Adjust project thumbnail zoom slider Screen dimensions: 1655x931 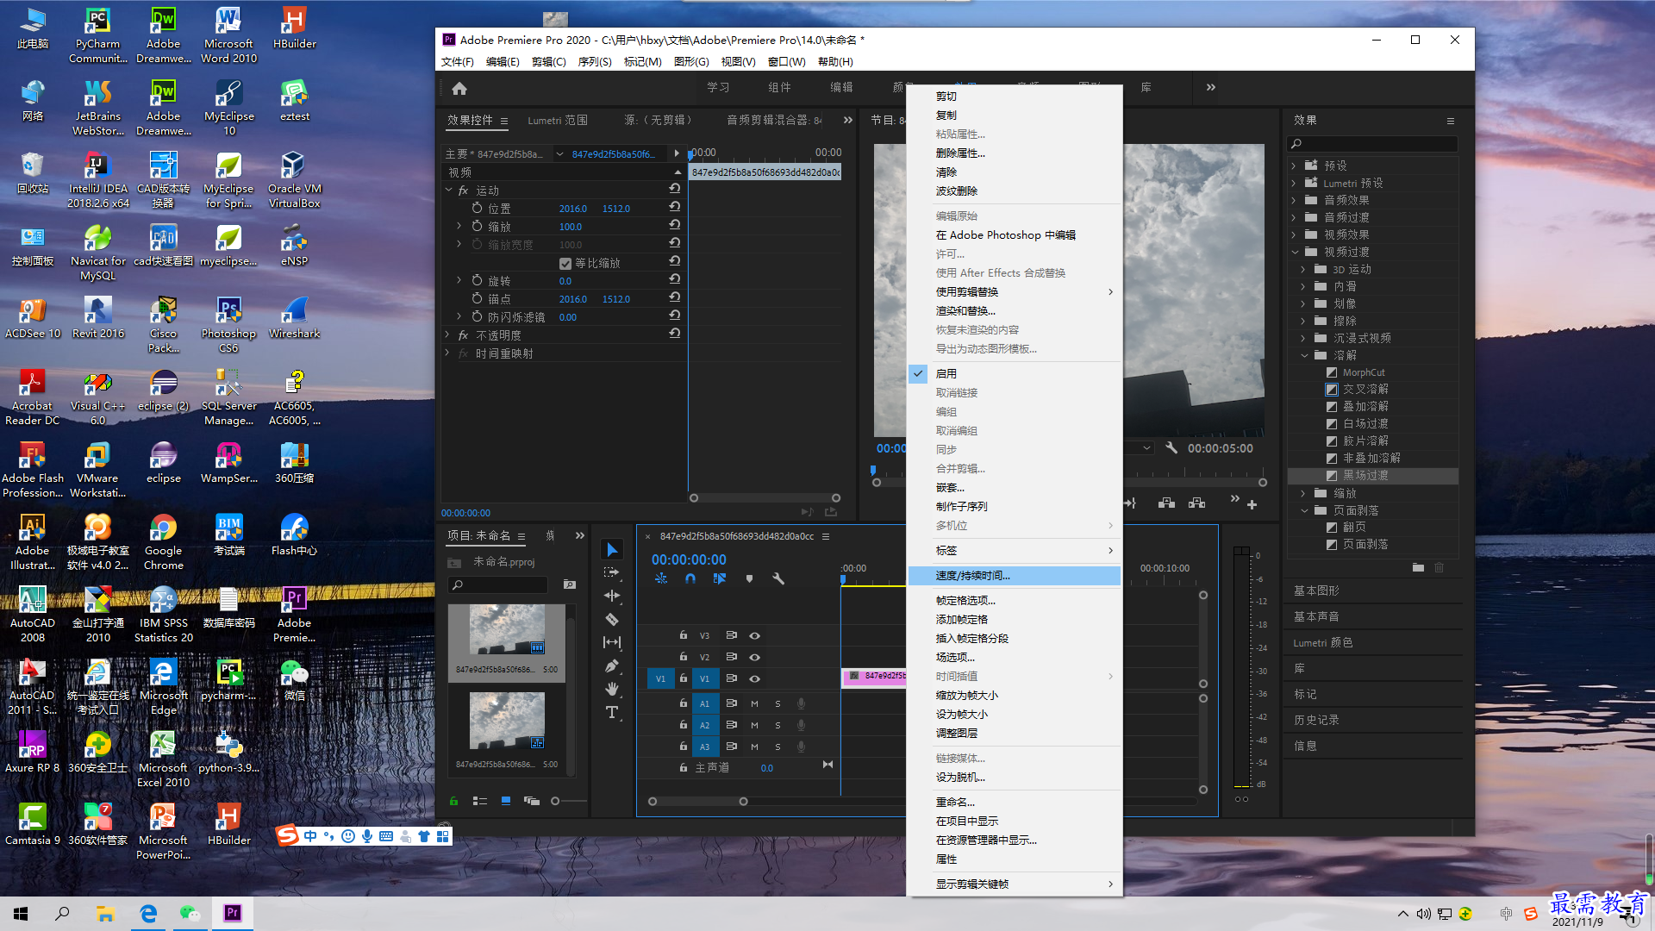(555, 801)
